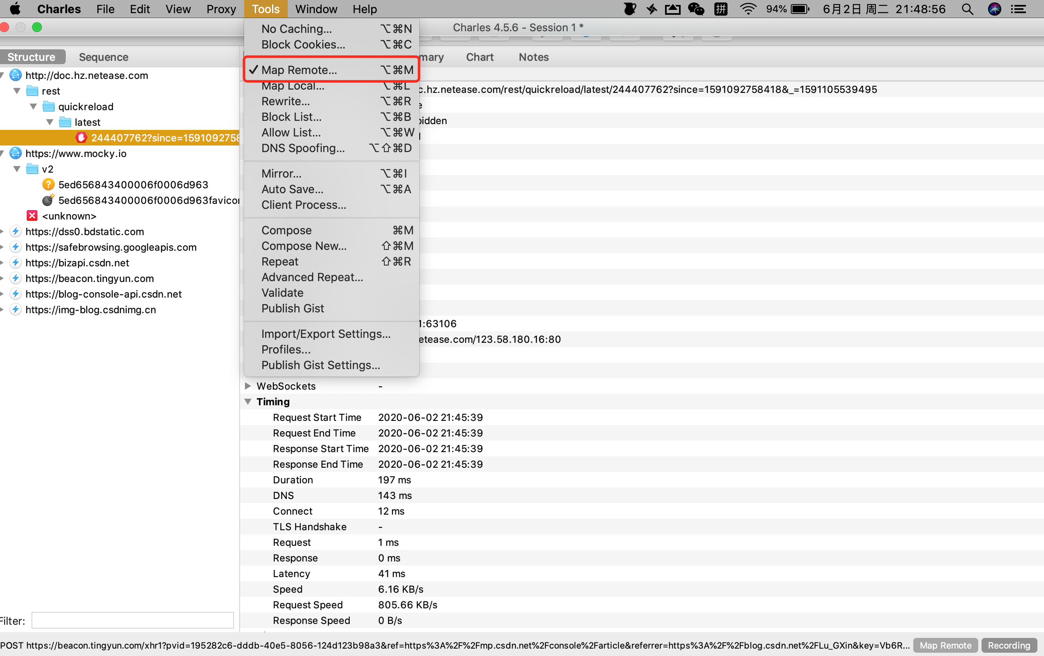The width and height of the screenshot is (1044, 656).
Task: Click the lightning icon for safebrowsing.googleapis.com
Action: pyautogui.click(x=16, y=247)
